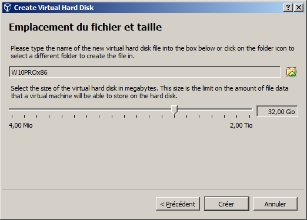Click the VirtualBox cube icon in title bar

pos(8,8)
